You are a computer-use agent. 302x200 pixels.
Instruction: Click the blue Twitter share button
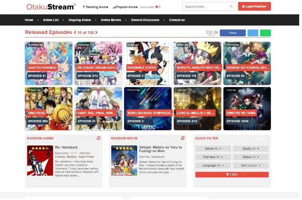(253, 33)
